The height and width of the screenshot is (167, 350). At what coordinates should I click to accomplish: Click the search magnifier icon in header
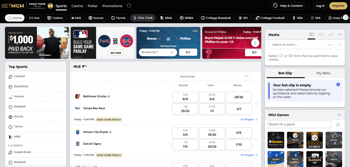(129, 5)
